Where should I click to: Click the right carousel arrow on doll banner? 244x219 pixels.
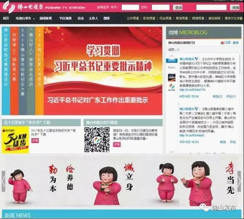[241, 181]
